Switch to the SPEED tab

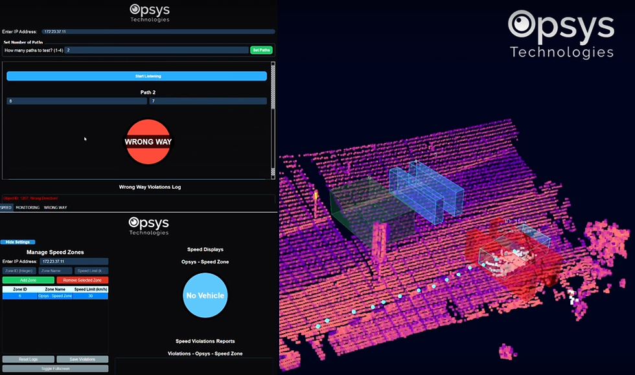[x=6, y=208]
